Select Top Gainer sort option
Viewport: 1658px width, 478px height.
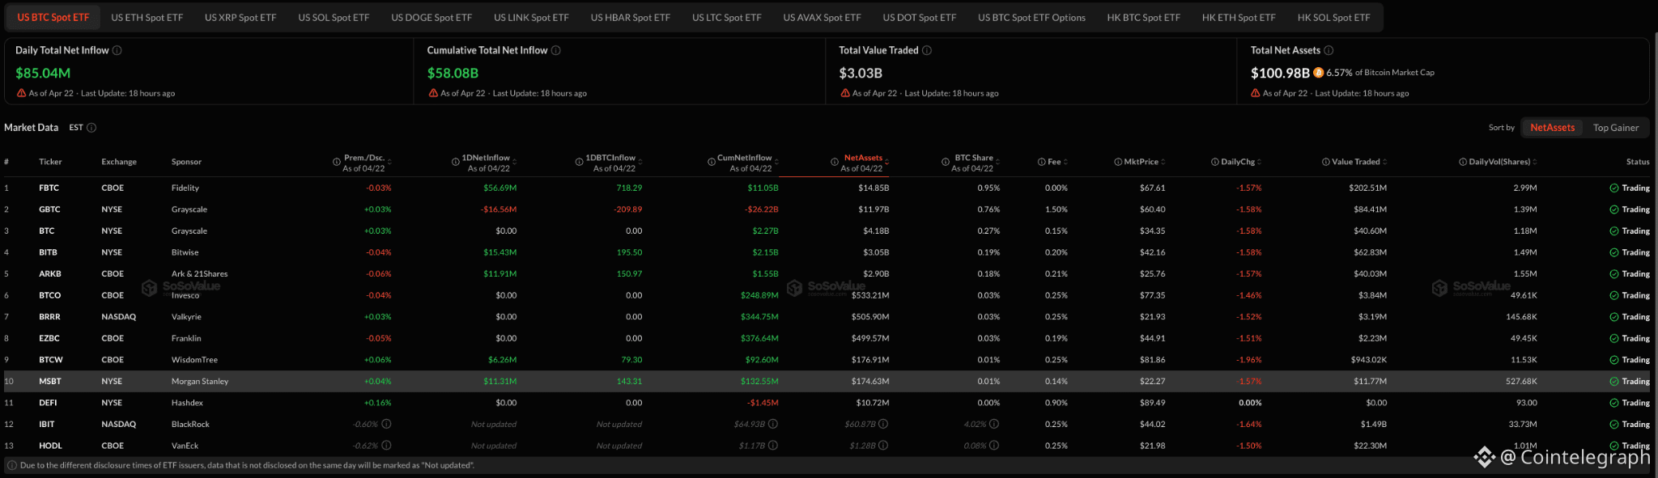coord(1616,128)
